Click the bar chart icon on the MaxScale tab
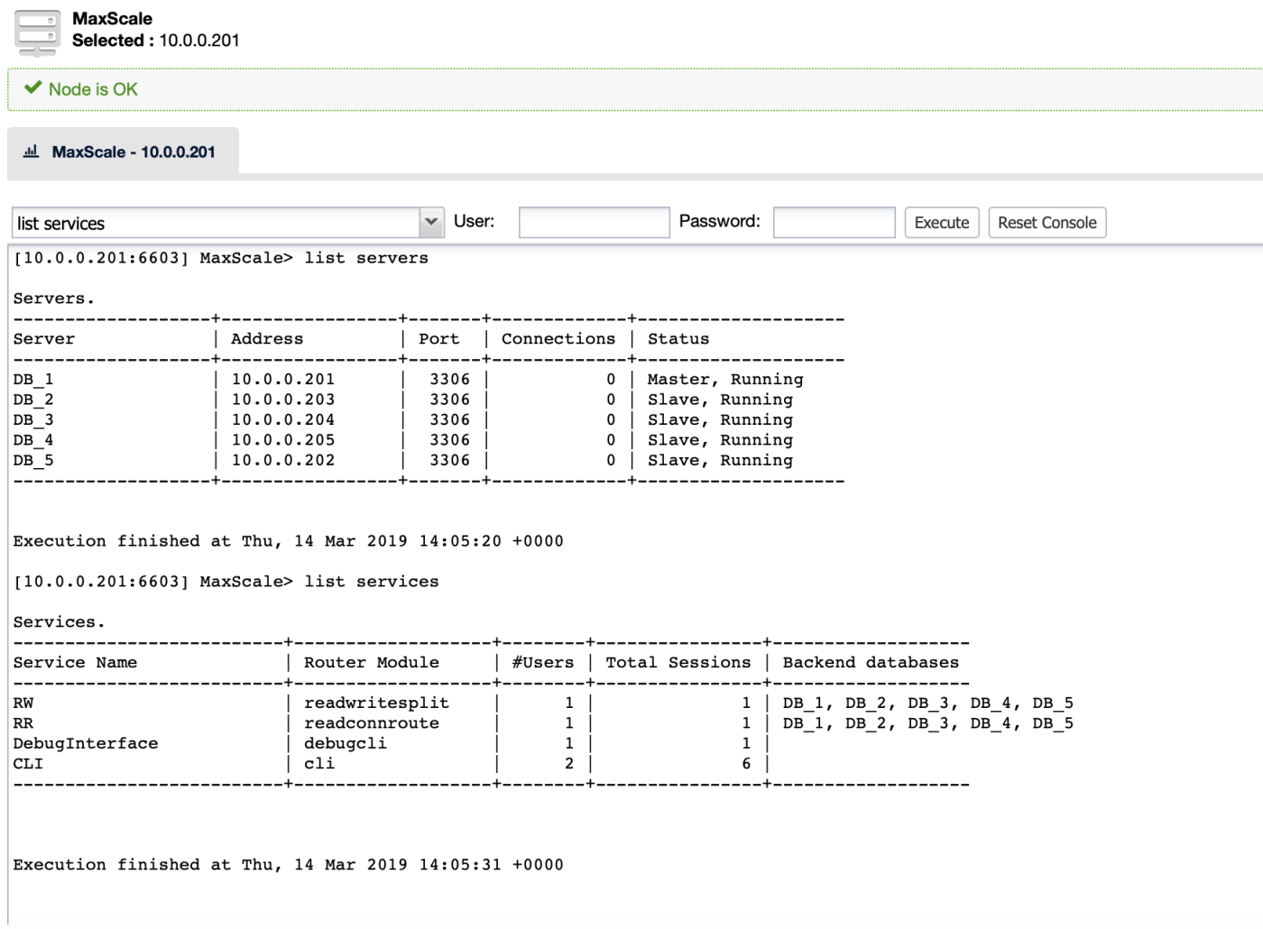The image size is (1263, 929). pyautogui.click(x=32, y=151)
